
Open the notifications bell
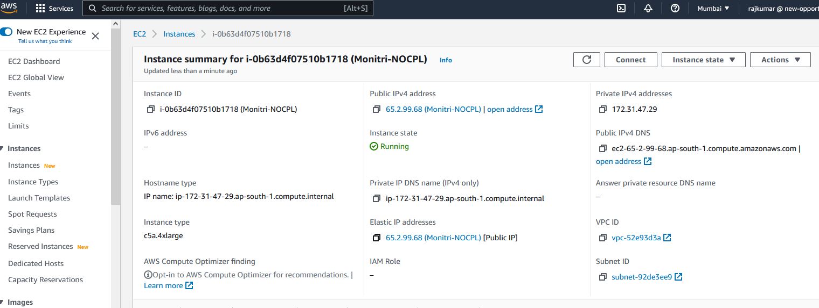[648, 8]
